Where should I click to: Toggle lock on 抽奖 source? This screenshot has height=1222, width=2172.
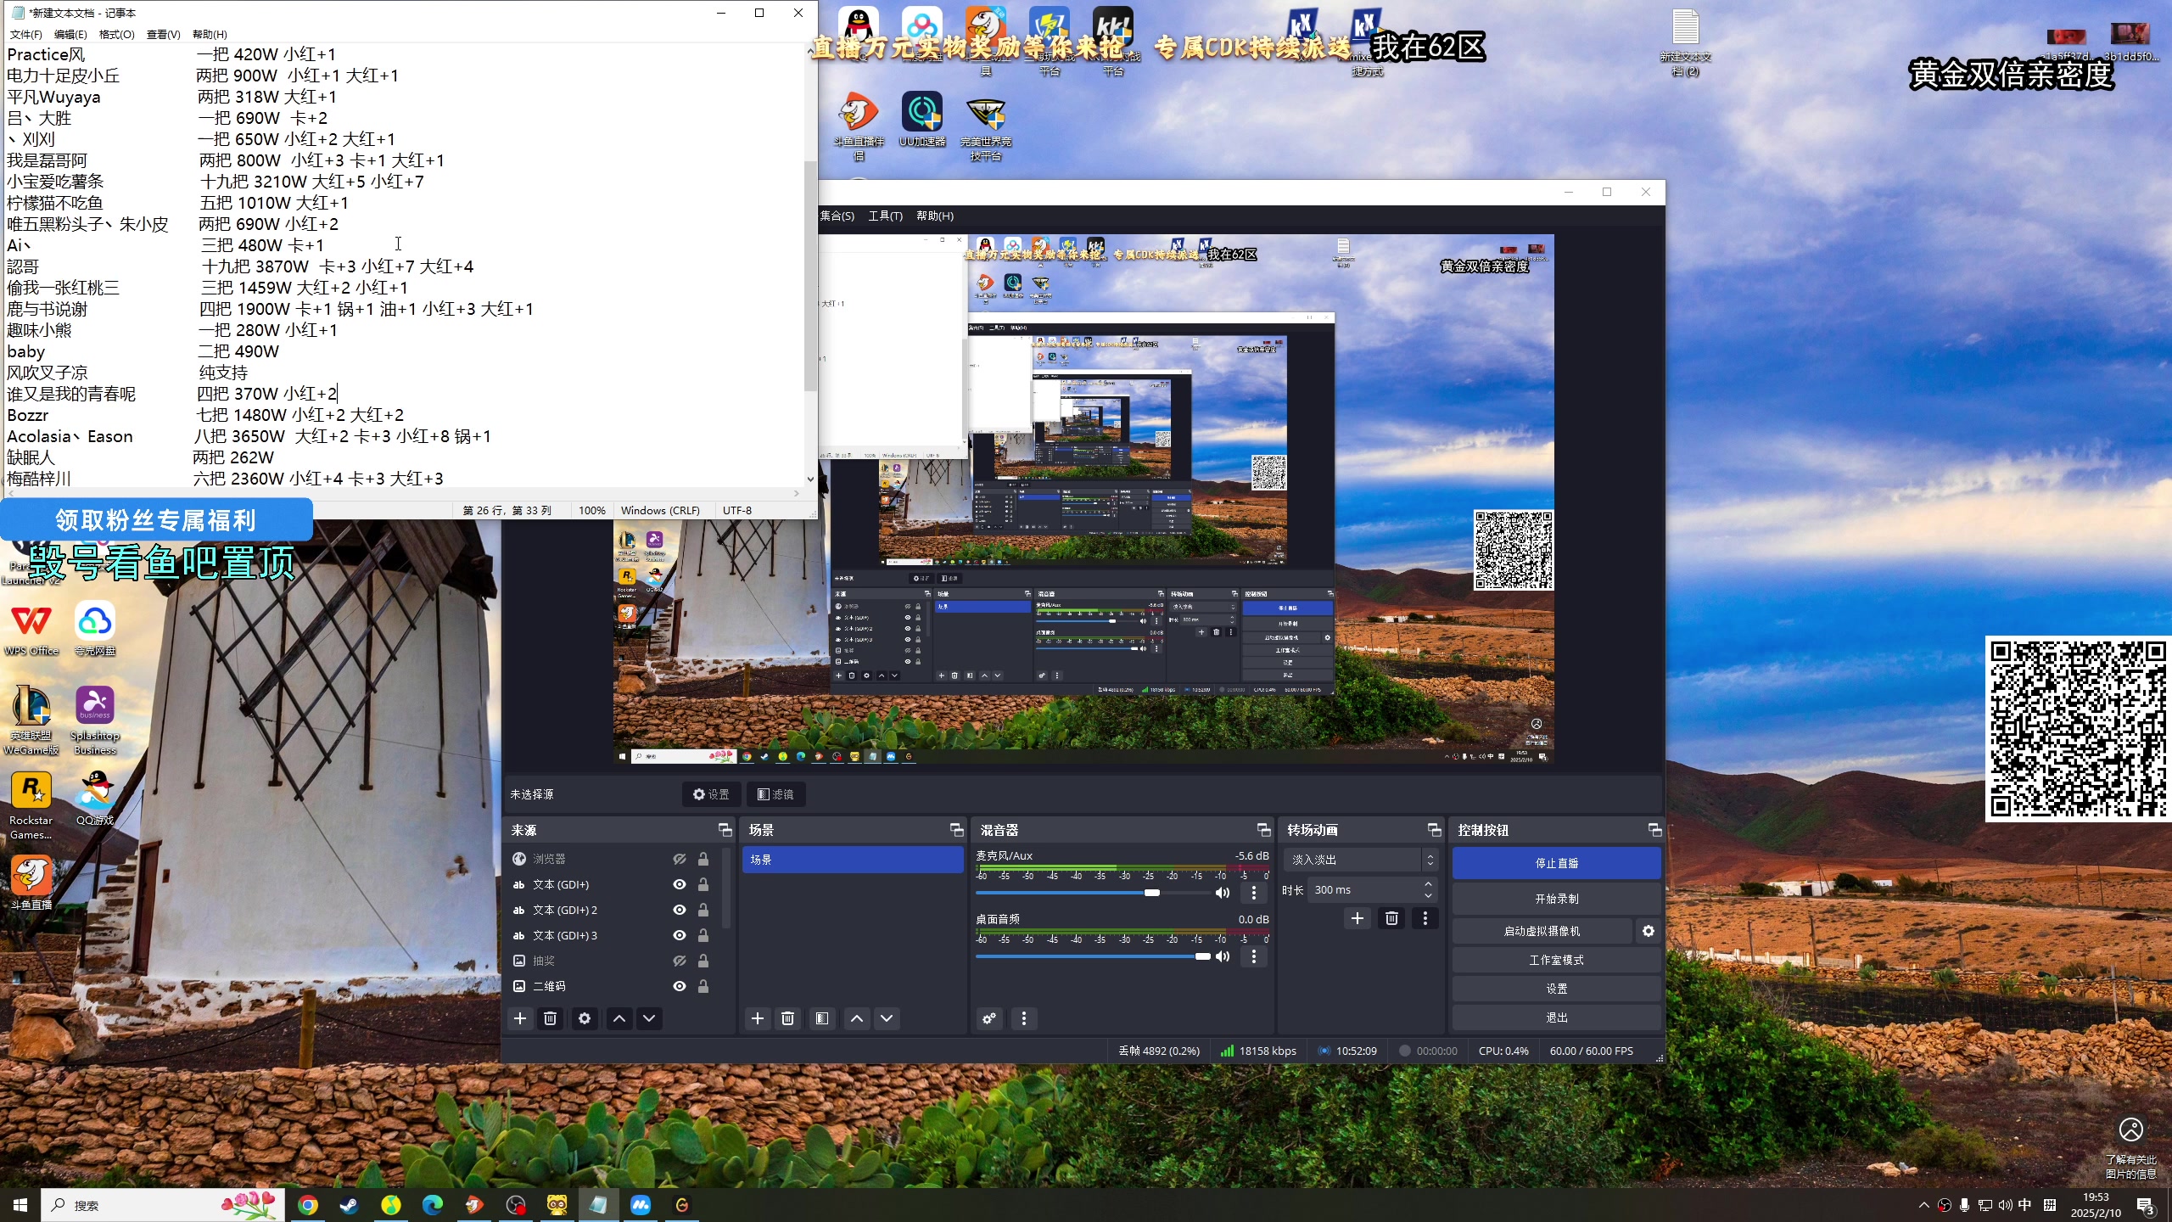point(703,961)
